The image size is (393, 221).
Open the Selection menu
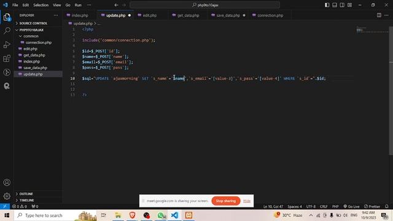pos(41,5)
